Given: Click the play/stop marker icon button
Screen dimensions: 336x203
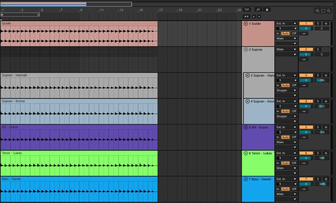Looking at the screenshot, I should pos(246,17).
